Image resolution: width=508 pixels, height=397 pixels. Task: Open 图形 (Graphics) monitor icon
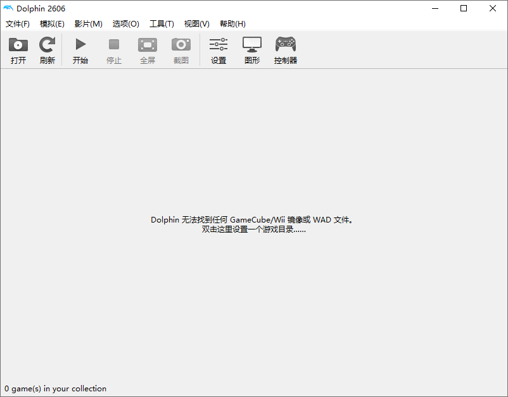[252, 44]
